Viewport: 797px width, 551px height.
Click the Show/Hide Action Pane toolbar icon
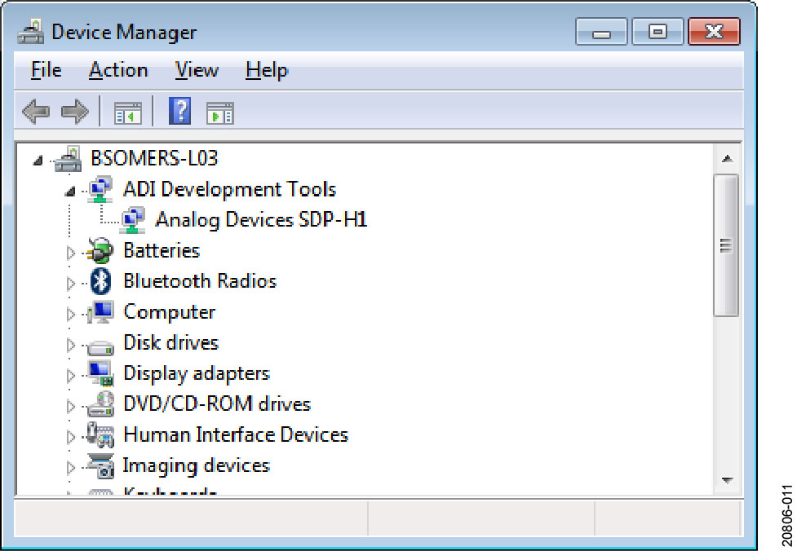(220, 112)
